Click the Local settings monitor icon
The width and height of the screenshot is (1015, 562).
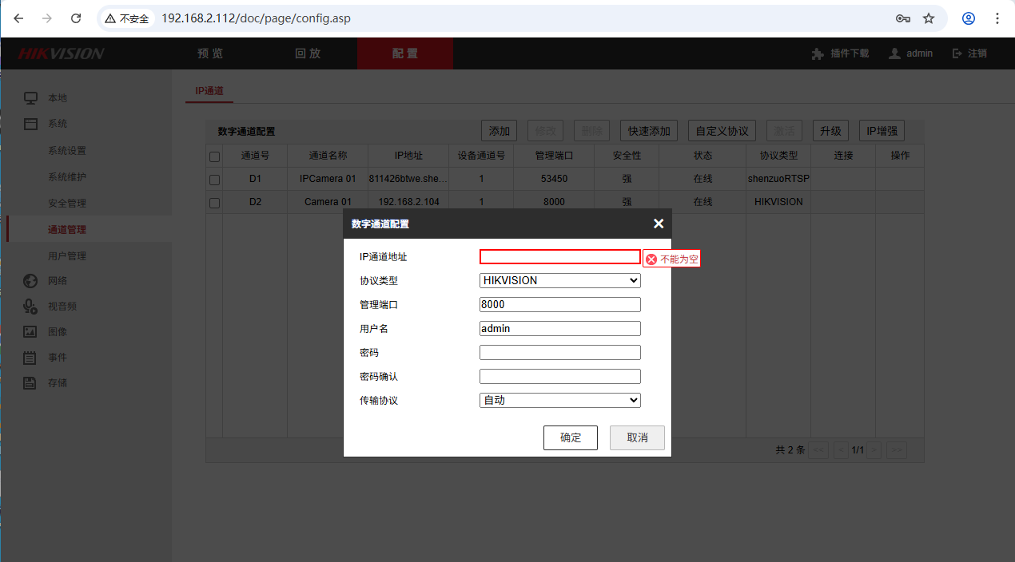pyautogui.click(x=30, y=98)
